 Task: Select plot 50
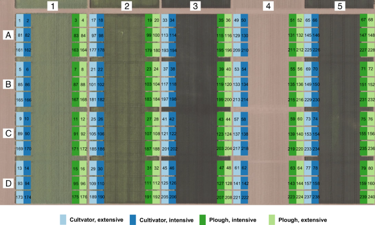click(244, 20)
